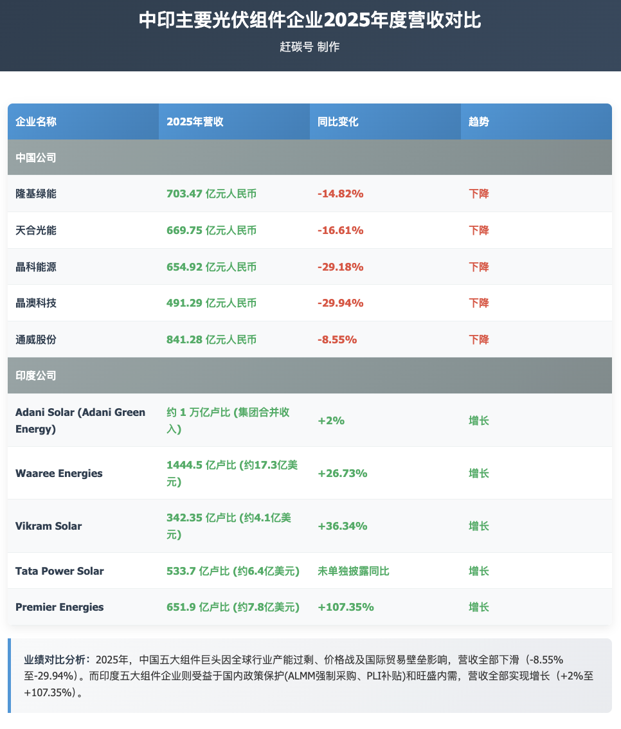The height and width of the screenshot is (729, 621).
Task: Select the 企业名称 column header
Action: [x=83, y=122]
